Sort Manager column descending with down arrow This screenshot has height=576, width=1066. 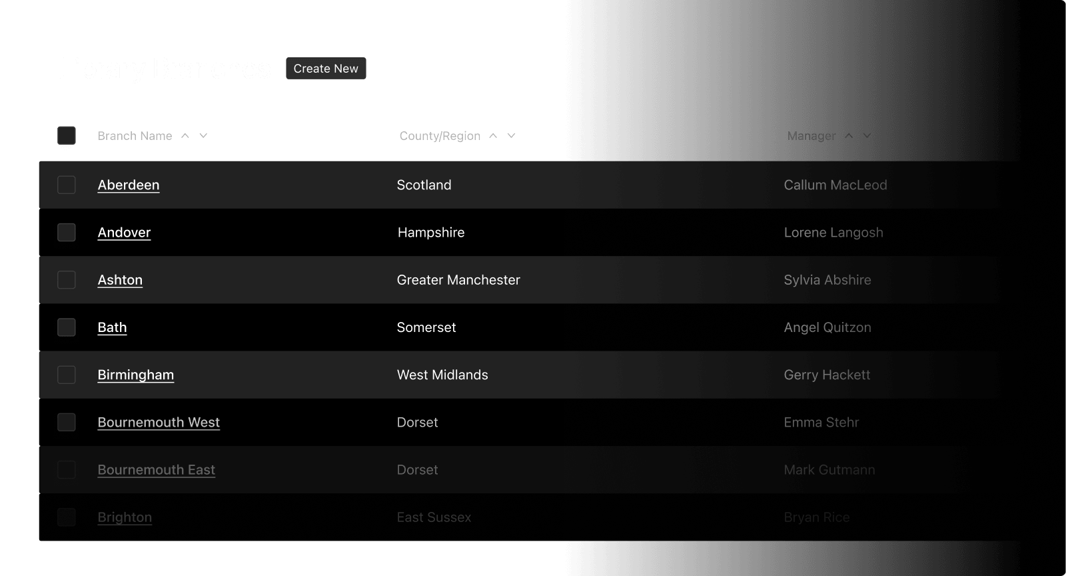click(x=867, y=136)
